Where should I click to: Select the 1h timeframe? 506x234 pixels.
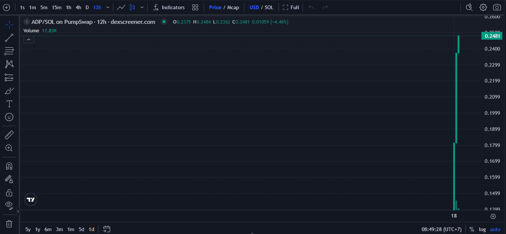69,7
